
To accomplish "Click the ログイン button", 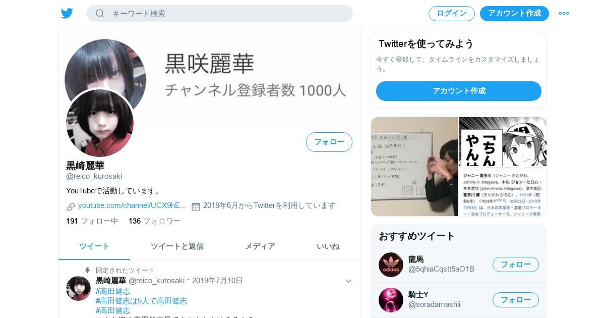I will click(452, 14).
